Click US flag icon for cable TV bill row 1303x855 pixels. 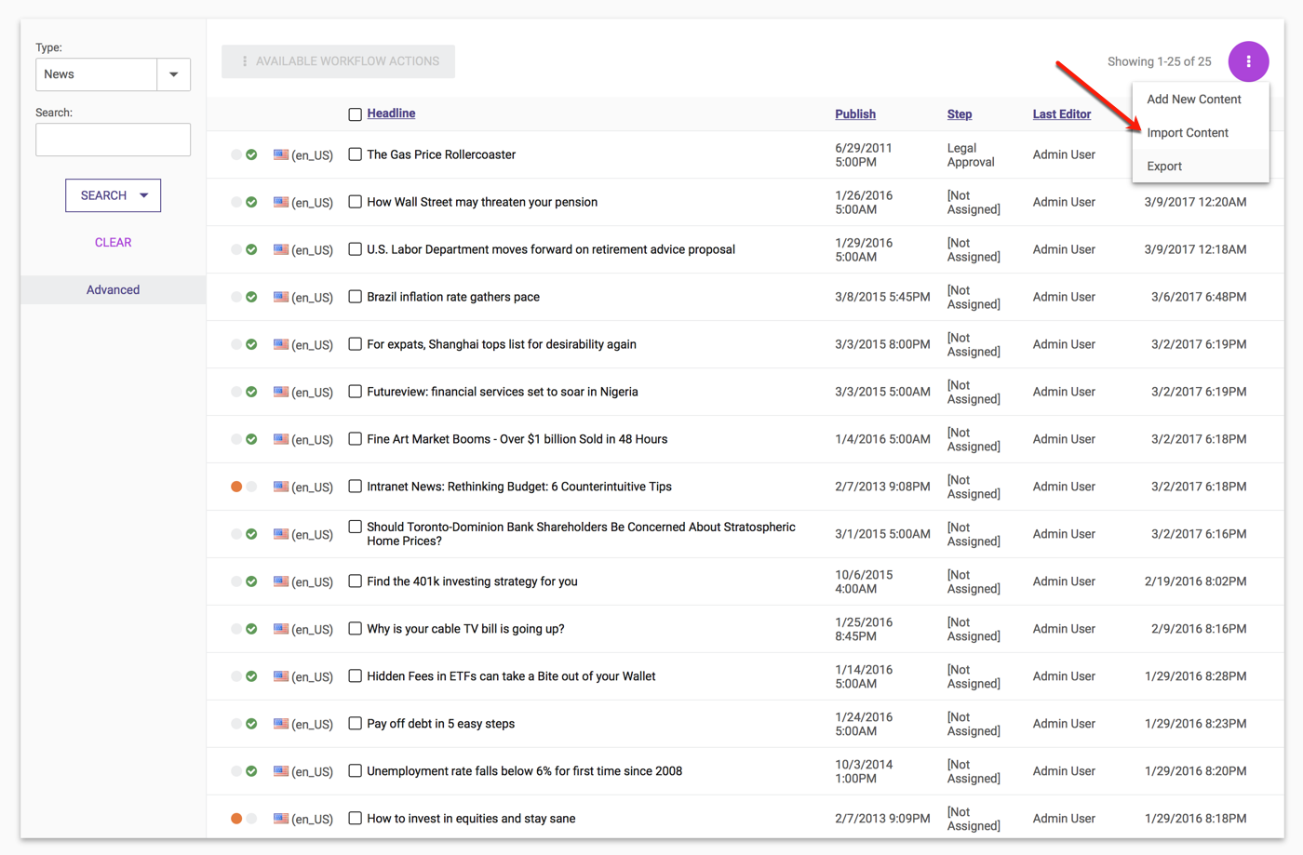[x=280, y=629]
